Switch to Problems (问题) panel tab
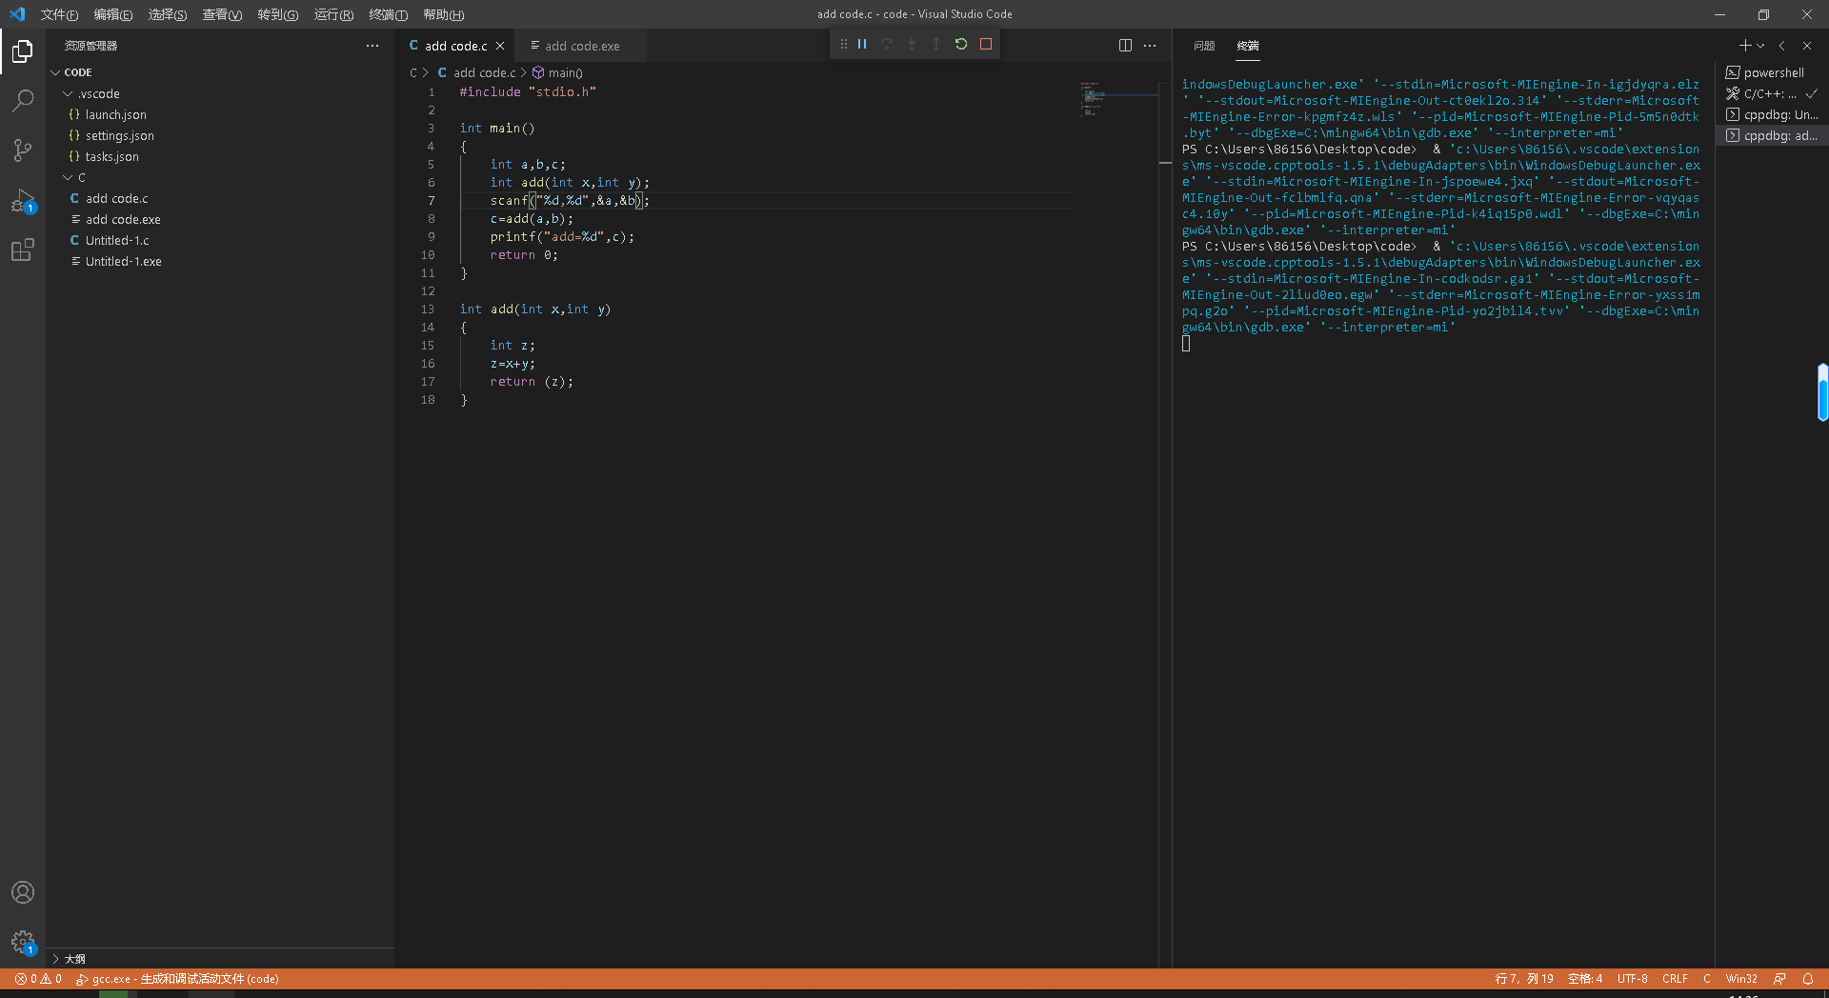 (1204, 46)
